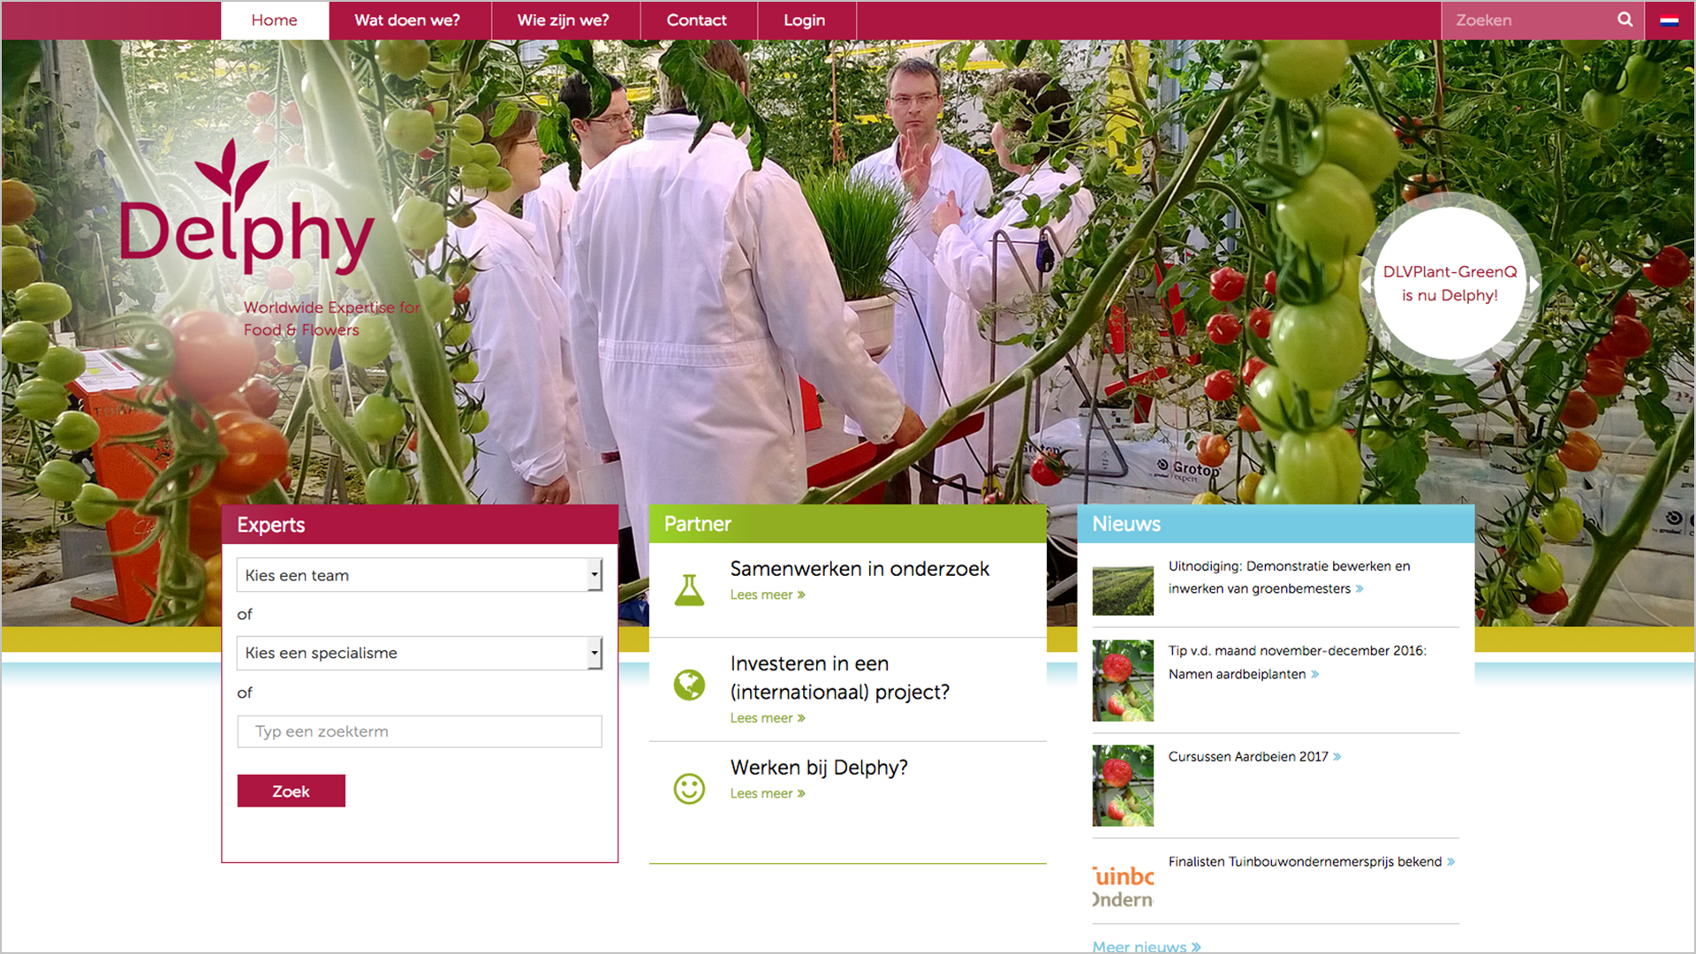
Task: Click the DLVPlant-GreenQ is nu Delphy circle
Action: 1450,284
